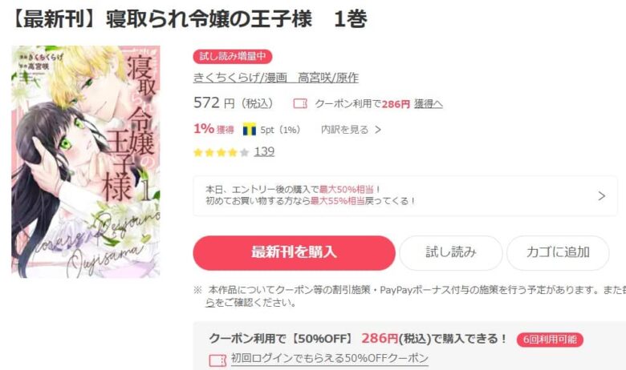626x370 pixels.
Task: Click the 試し読み増量中 badge
Action: point(233,57)
